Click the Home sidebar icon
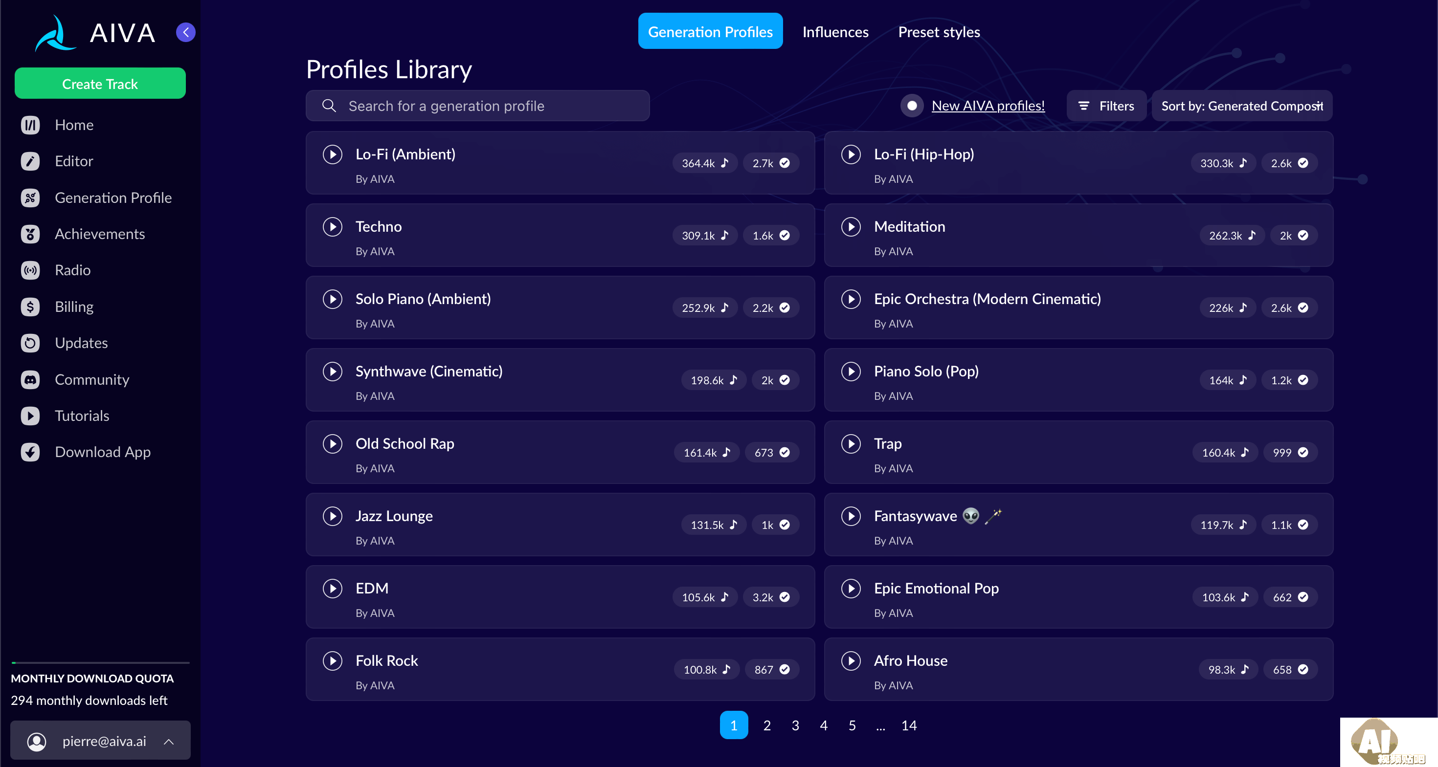1438x767 pixels. [x=30, y=125]
